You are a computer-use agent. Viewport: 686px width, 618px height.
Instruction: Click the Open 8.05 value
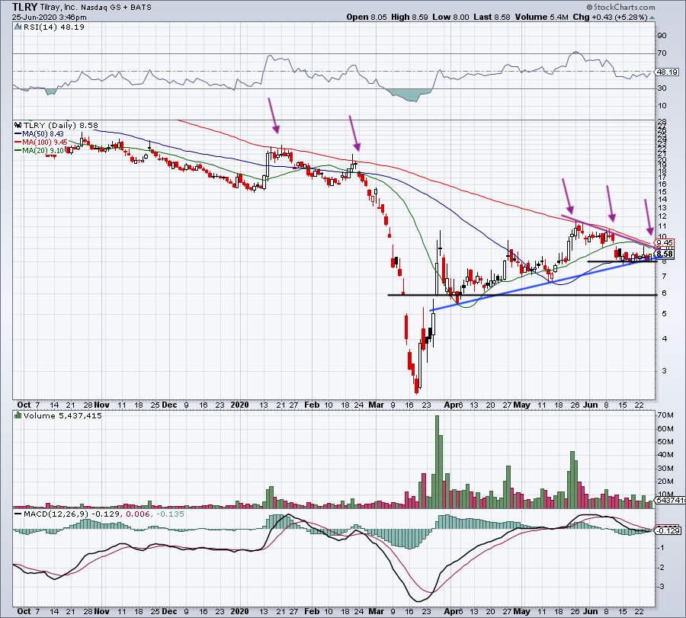coord(367,17)
